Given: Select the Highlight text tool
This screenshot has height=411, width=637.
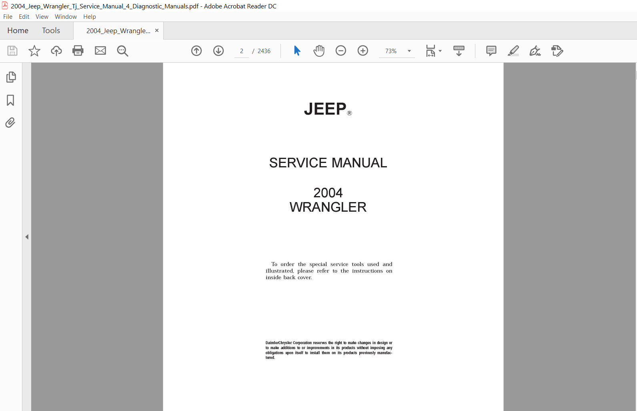Looking at the screenshot, I should click(x=513, y=51).
